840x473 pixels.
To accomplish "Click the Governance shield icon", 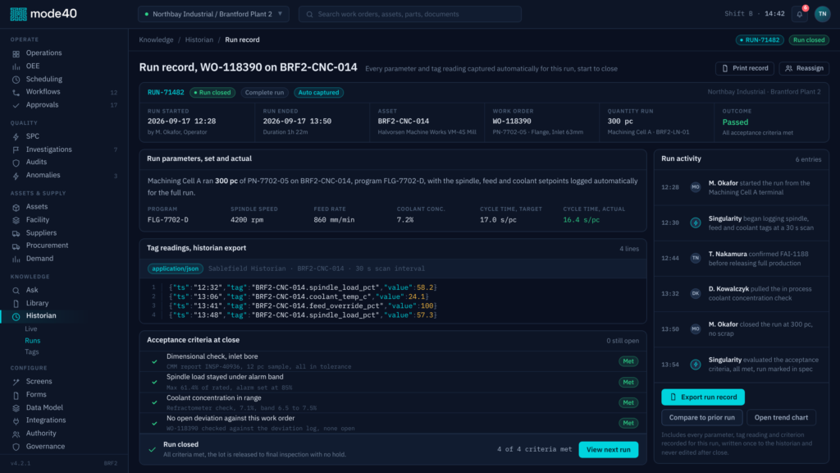I will tap(16, 447).
